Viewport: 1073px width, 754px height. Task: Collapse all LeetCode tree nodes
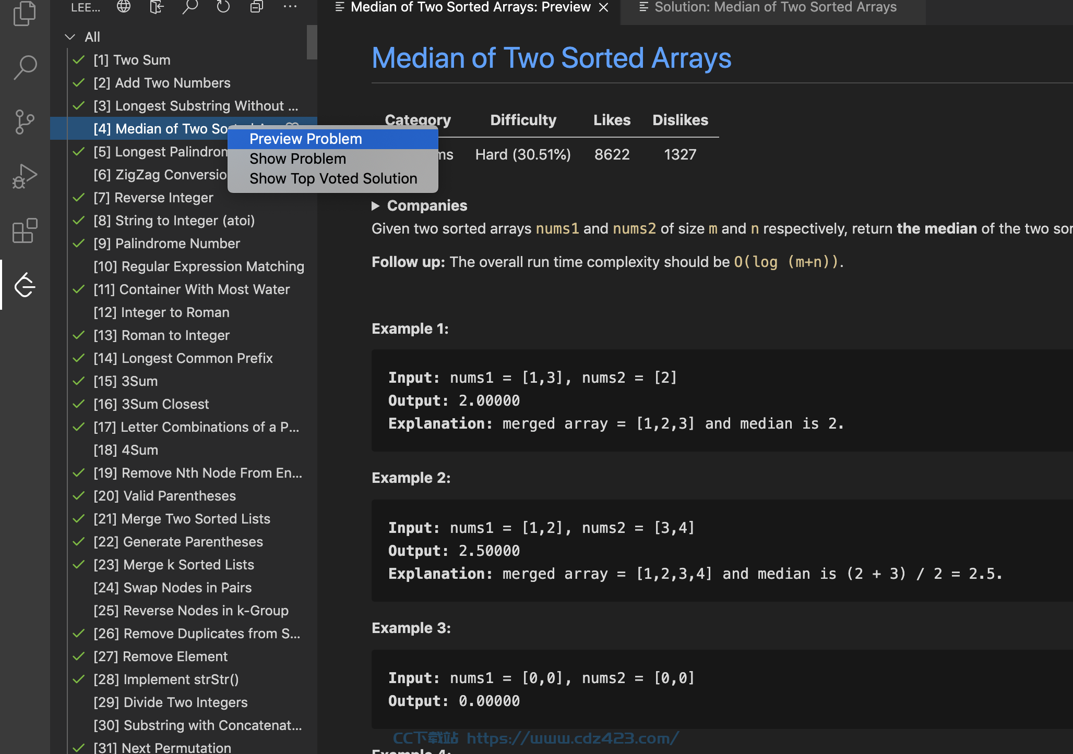coord(256,7)
